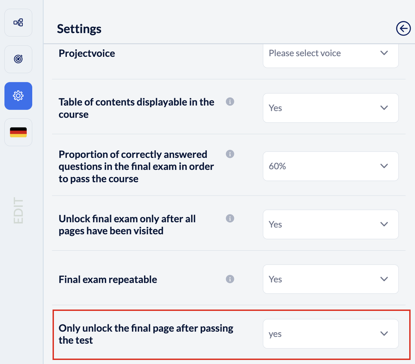Screen dimensions: 415x364
Task: Click the EDIT vertical sidebar label
Action: tap(18, 210)
